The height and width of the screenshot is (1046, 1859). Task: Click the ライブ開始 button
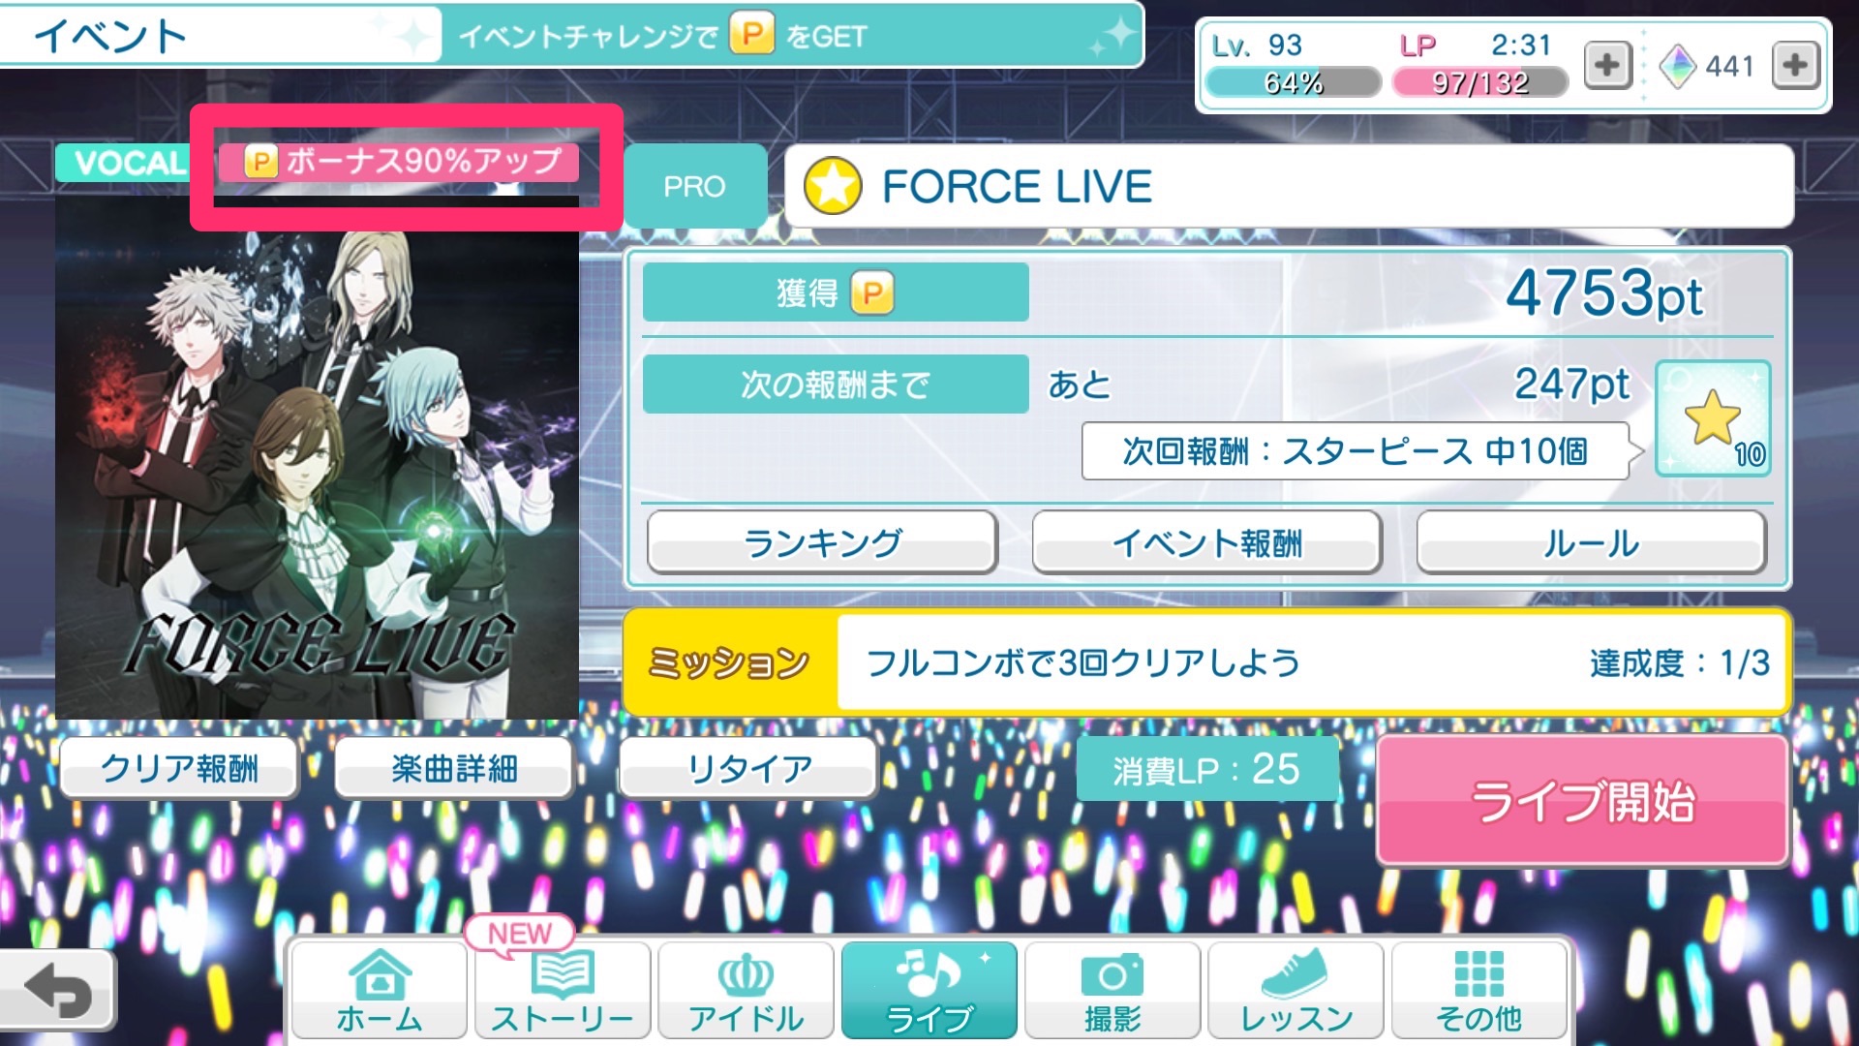coord(1582,800)
